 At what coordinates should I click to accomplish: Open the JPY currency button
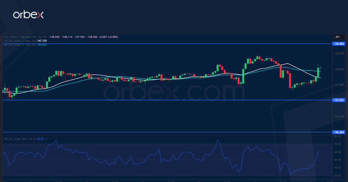point(339,37)
